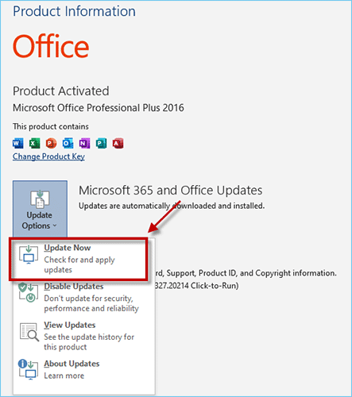Click the Update Now monitor icon
Image resolution: width=352 pixels, height=397 pixels.
coord(29,255)
